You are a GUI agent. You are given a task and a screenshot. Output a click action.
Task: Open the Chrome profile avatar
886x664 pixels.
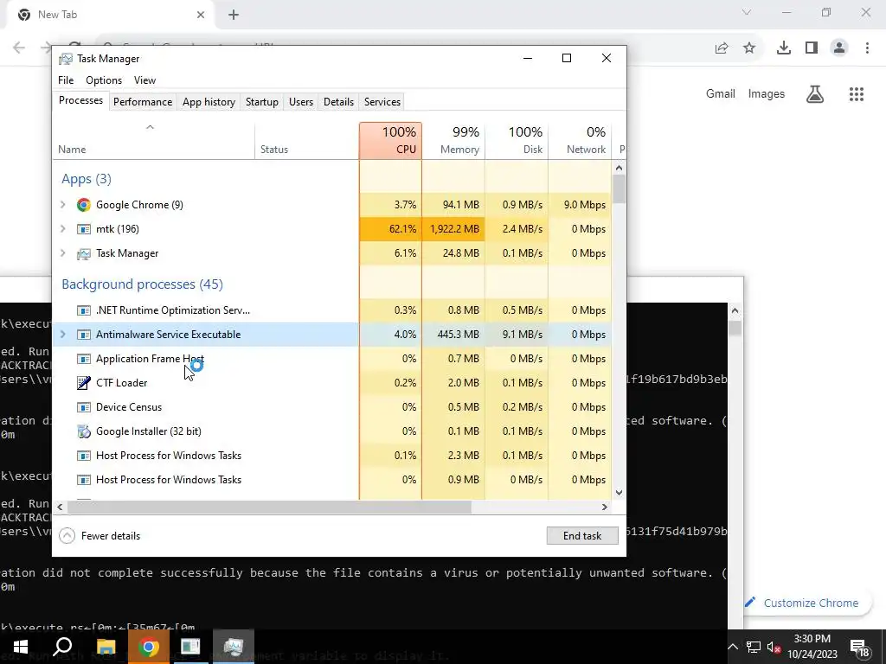[x=839, y=48]
